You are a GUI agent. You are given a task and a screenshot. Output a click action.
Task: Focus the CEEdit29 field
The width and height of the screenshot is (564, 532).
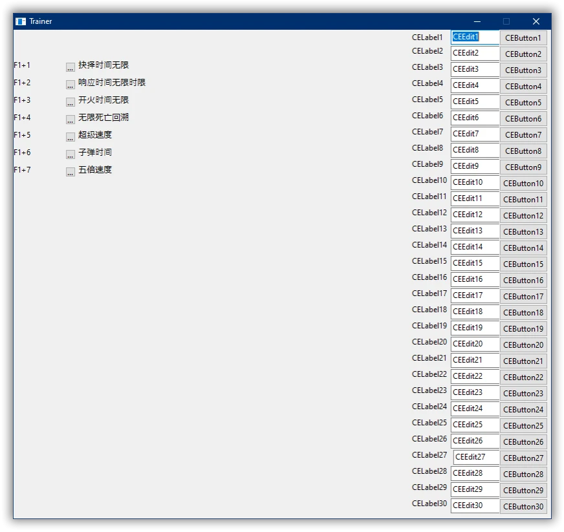pos(475,489)
